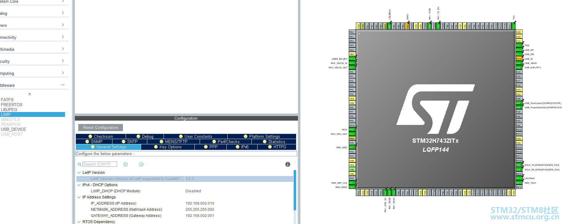Expand the Computing category
The width and height of the screenshot is (562, 224).
63,73
